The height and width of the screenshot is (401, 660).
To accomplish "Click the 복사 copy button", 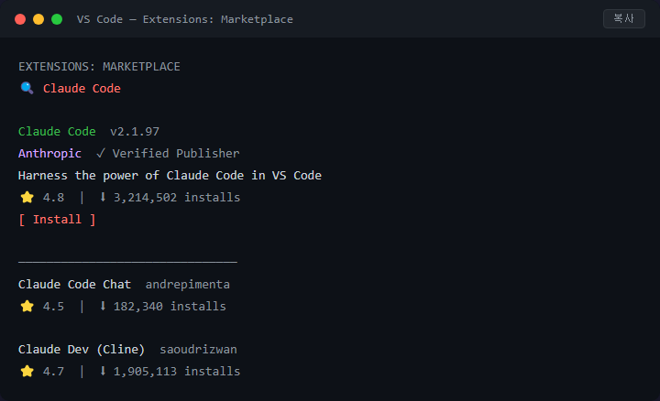I will tap(624, 18).
